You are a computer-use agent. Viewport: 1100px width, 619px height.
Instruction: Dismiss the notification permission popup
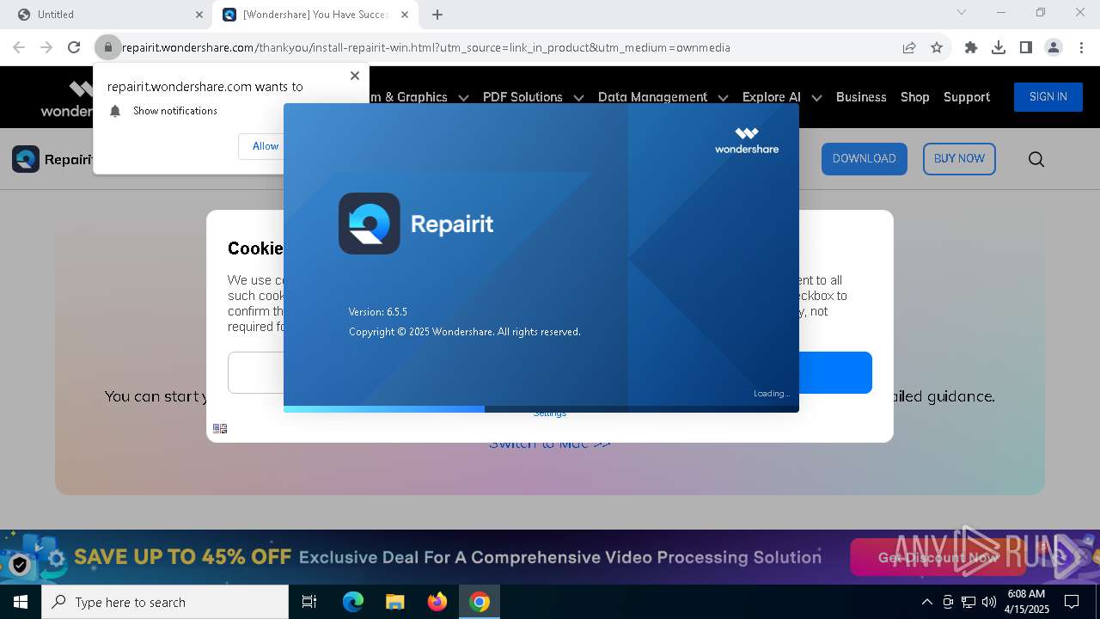coord(355,76)
